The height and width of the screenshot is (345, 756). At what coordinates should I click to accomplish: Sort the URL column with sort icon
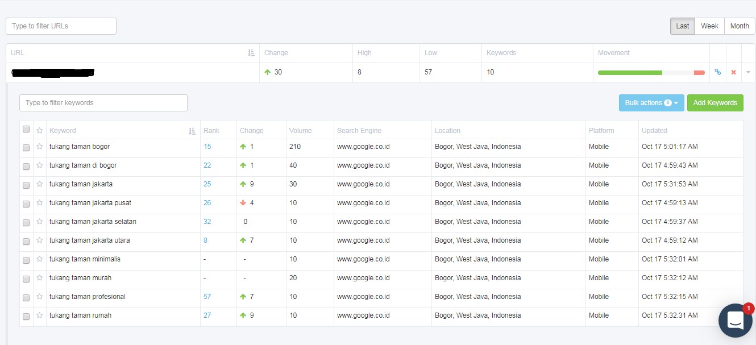(251, 53)
